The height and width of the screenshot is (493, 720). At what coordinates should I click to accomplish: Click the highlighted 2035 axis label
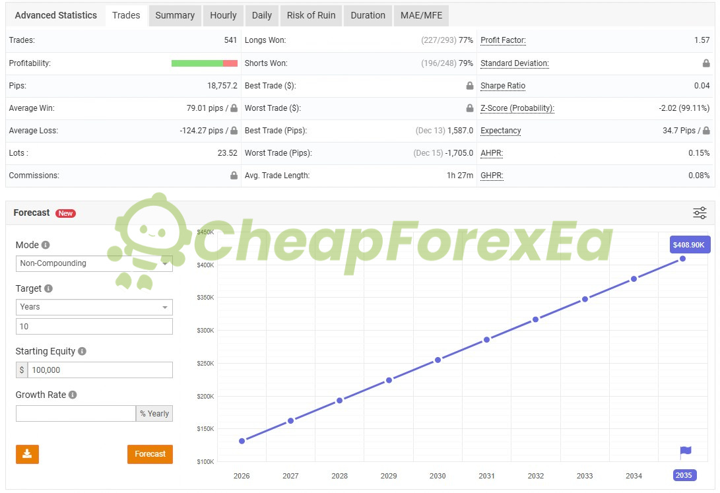click(x=684, y=476)
